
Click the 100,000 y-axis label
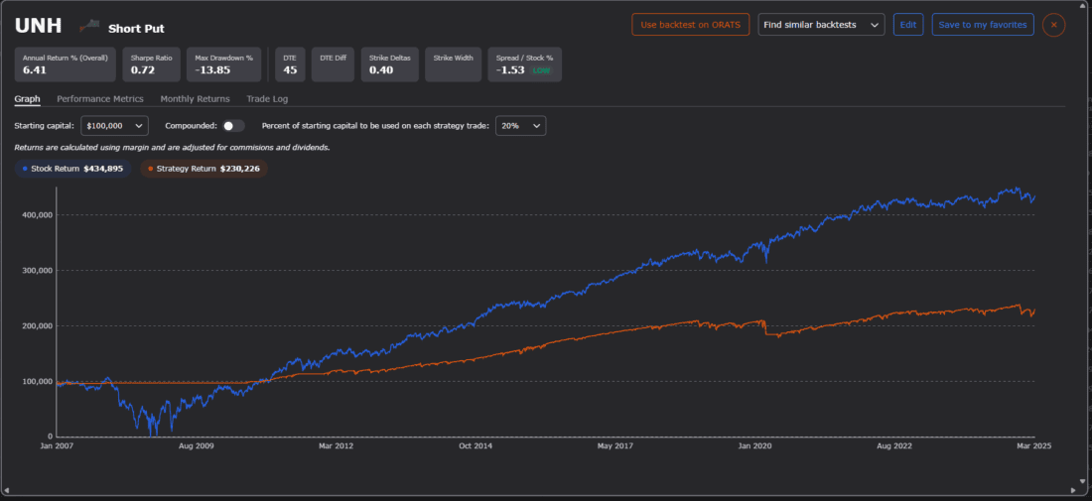(39, 381)
